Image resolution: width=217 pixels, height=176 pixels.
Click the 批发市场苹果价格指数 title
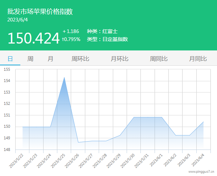tap(40, 12)
